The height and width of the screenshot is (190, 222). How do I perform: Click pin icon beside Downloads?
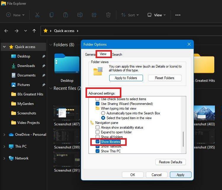point(44,66)
